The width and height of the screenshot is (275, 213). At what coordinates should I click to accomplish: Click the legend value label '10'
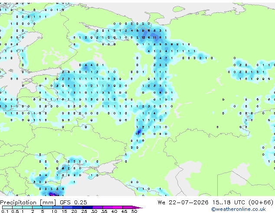coord(54,211)
